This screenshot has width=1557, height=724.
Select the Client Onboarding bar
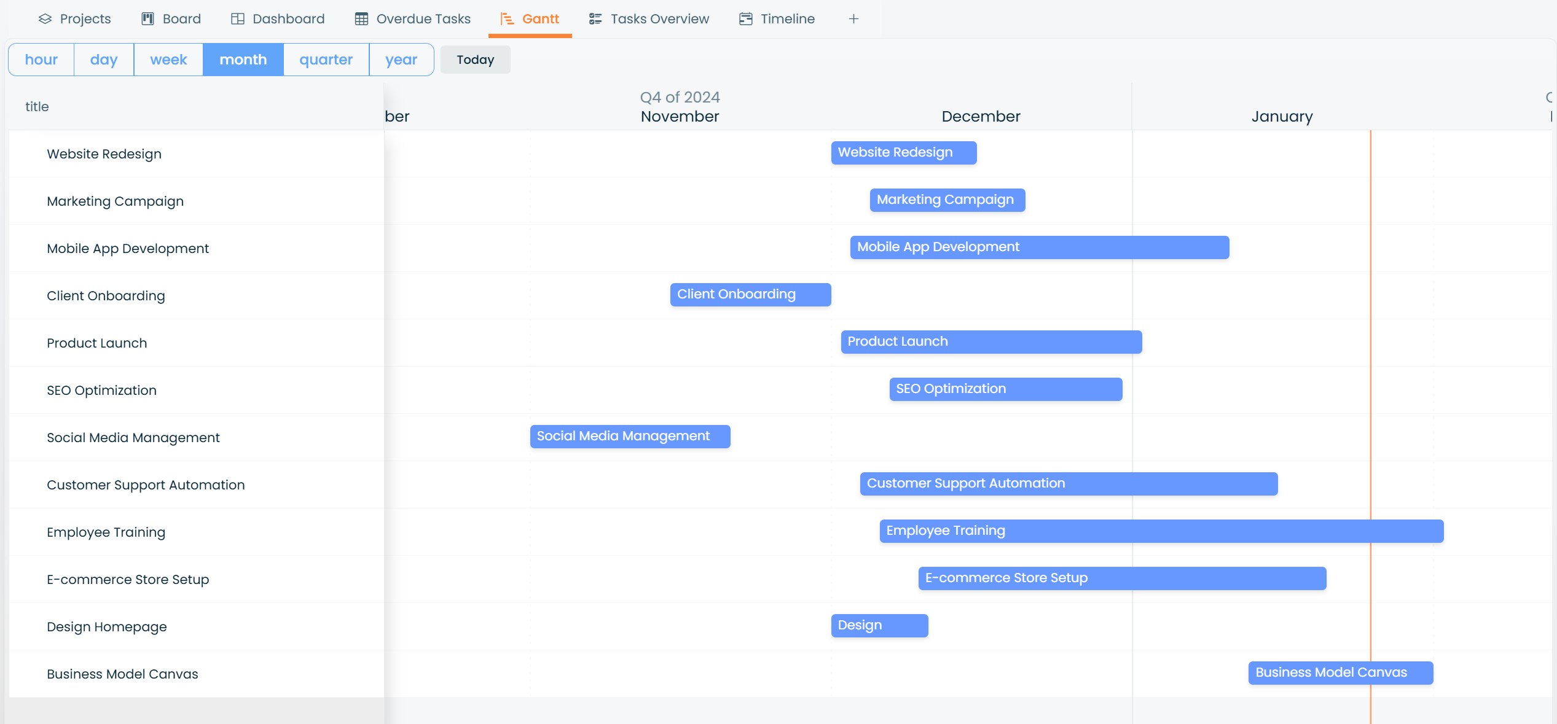pyautogui.click(x=751, y=295)
